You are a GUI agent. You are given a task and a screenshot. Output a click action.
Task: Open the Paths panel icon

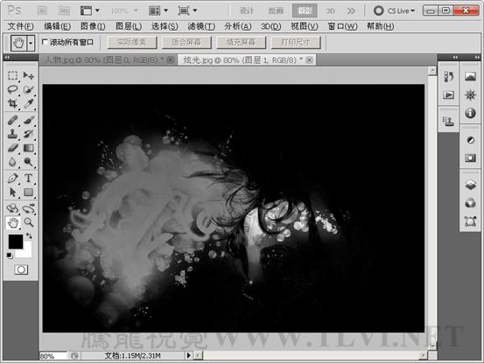(470, 221)
